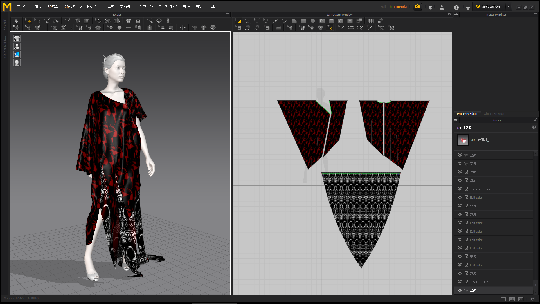The width and height of the screenshot is (540, 304).
Task: Select the 3D衣装記録_1 thumbnail
Action: (x=463, y=140)
